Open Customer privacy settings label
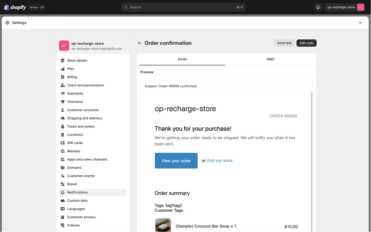371x232 pixels. pos(81,217)
